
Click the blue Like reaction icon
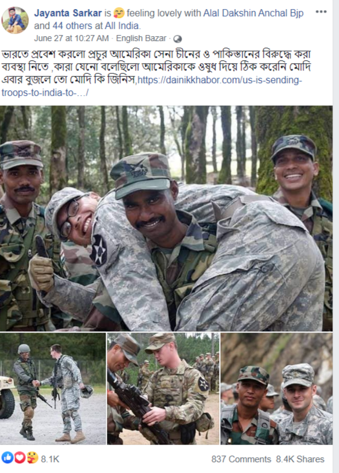click(x=7, y=458)
